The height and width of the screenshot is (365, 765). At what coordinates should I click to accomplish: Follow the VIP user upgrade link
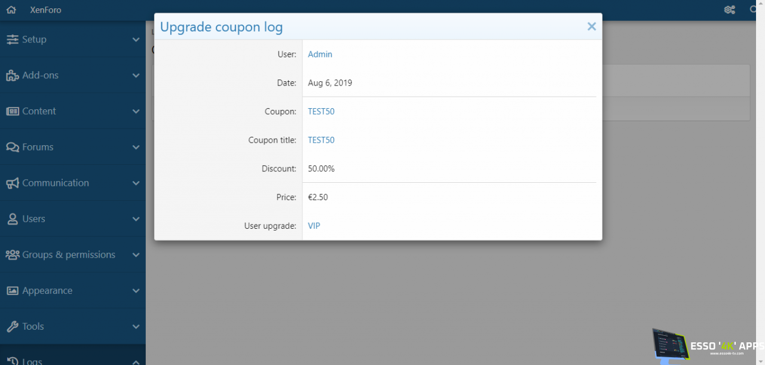point(314,226)
